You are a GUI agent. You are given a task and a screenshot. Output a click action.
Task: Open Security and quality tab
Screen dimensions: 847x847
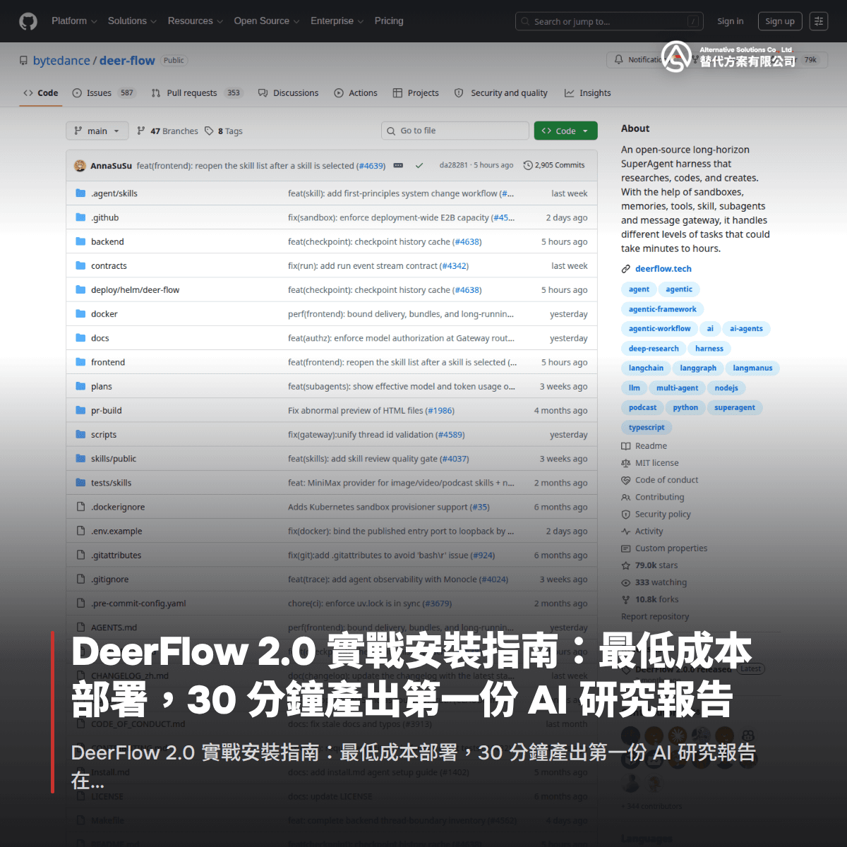[x=501, y=93]
